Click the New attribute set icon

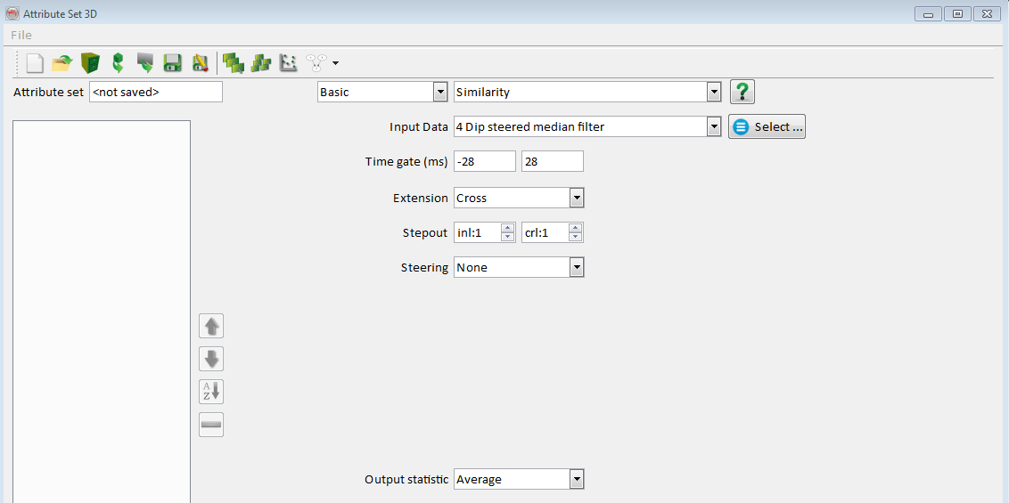coord(35,63)
